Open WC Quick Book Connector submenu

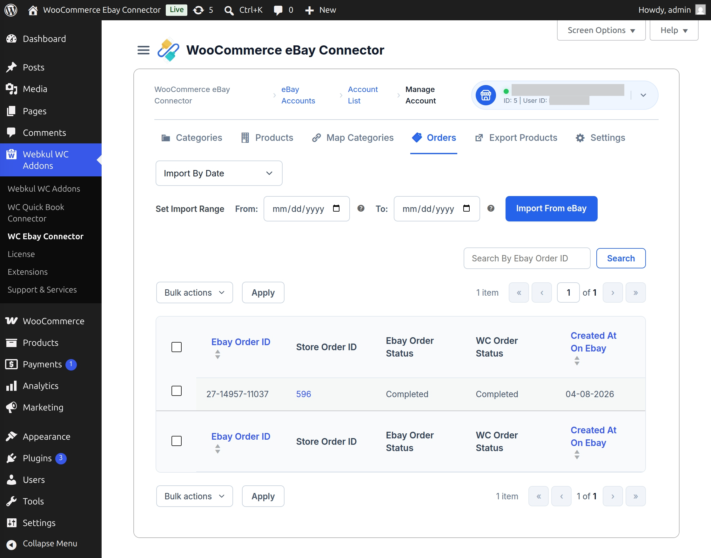click(x=36, y=213)
